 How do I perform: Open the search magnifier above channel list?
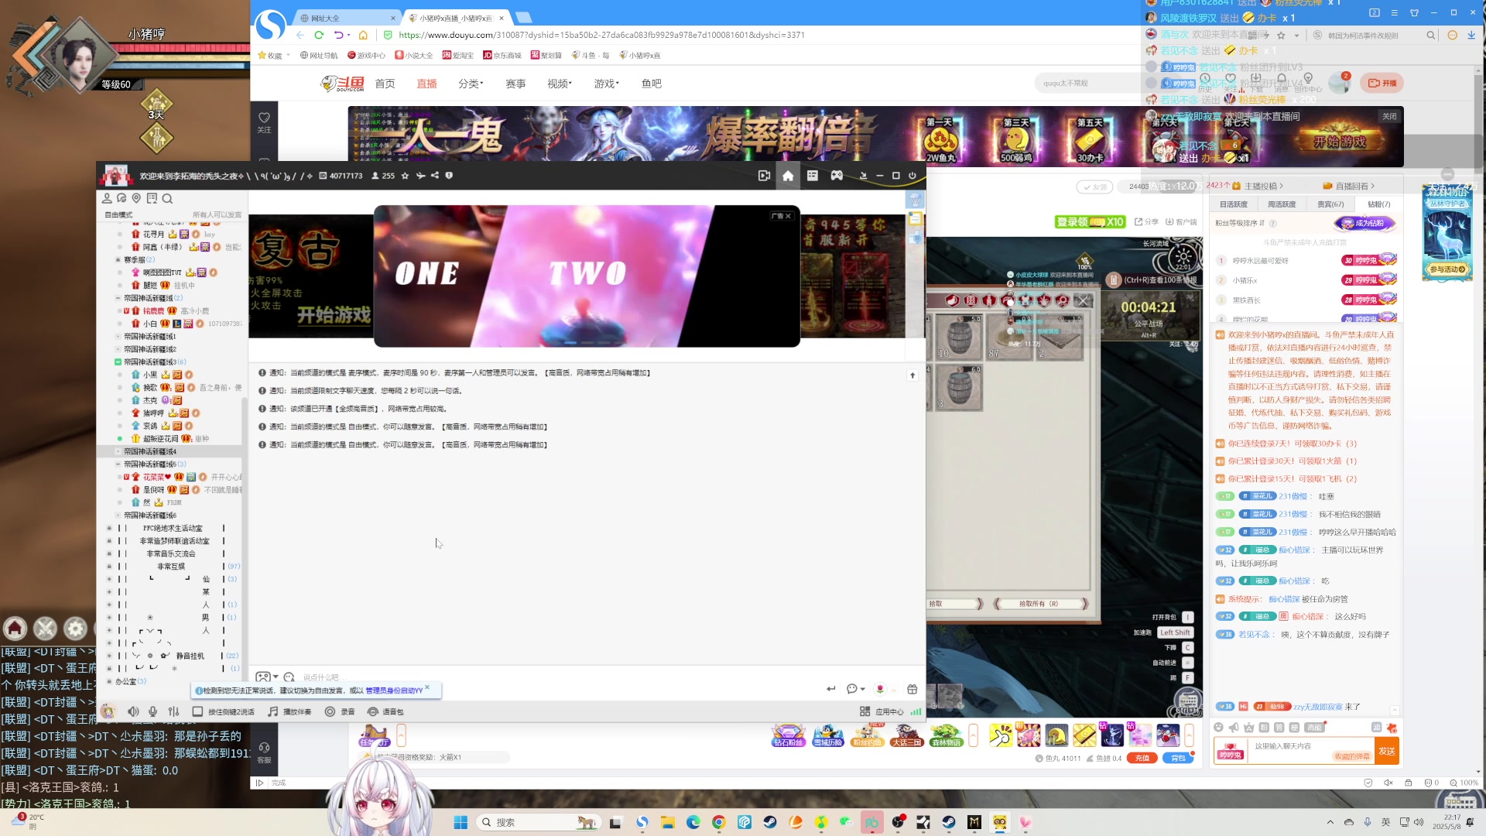pos(167,198)
